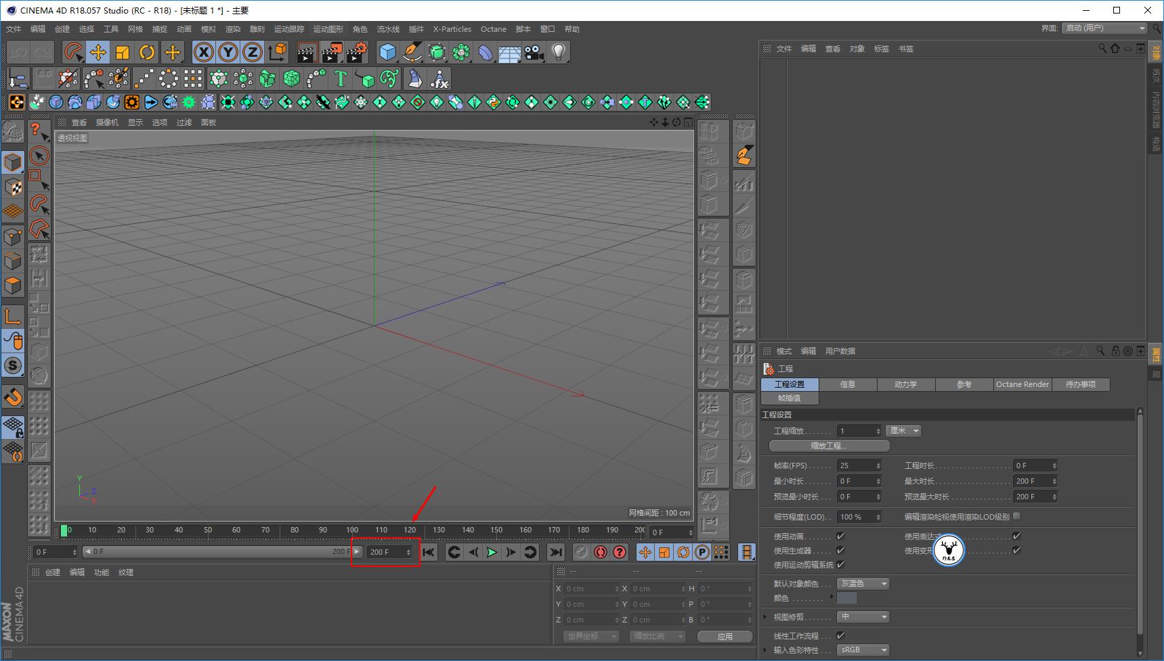The width and height of the screenshot is (1164, 661).
Task: Uncheck the 使用生成器 checkbox
Action: tap(840, 551)
